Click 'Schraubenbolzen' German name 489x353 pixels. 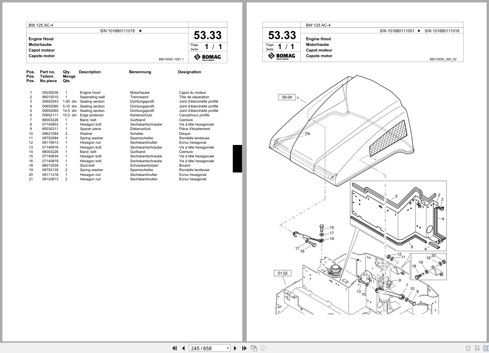144,165
